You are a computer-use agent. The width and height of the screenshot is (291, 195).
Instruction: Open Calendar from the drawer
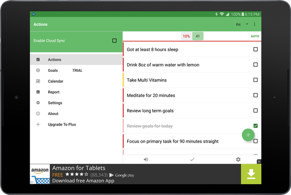pos(76,81)
